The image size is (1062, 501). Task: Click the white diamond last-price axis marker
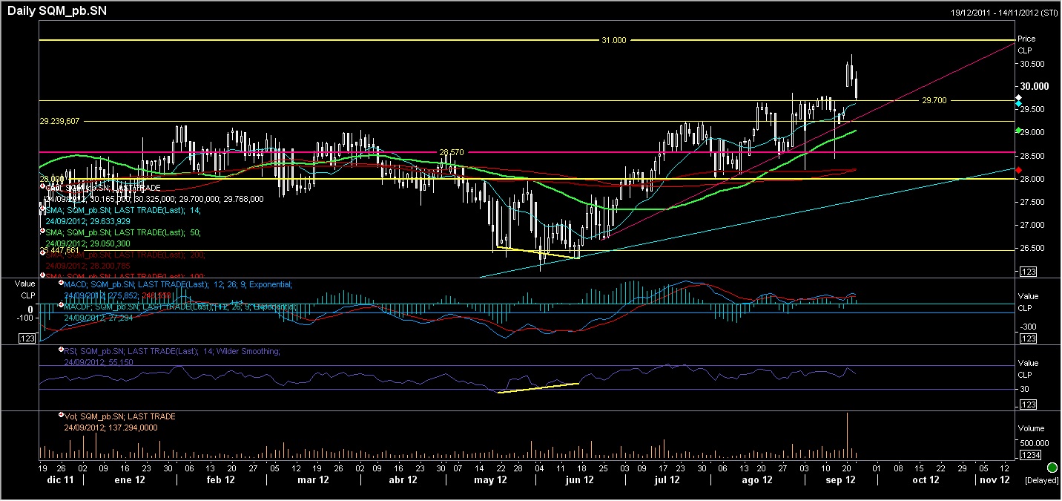(x=1018, y=97)
